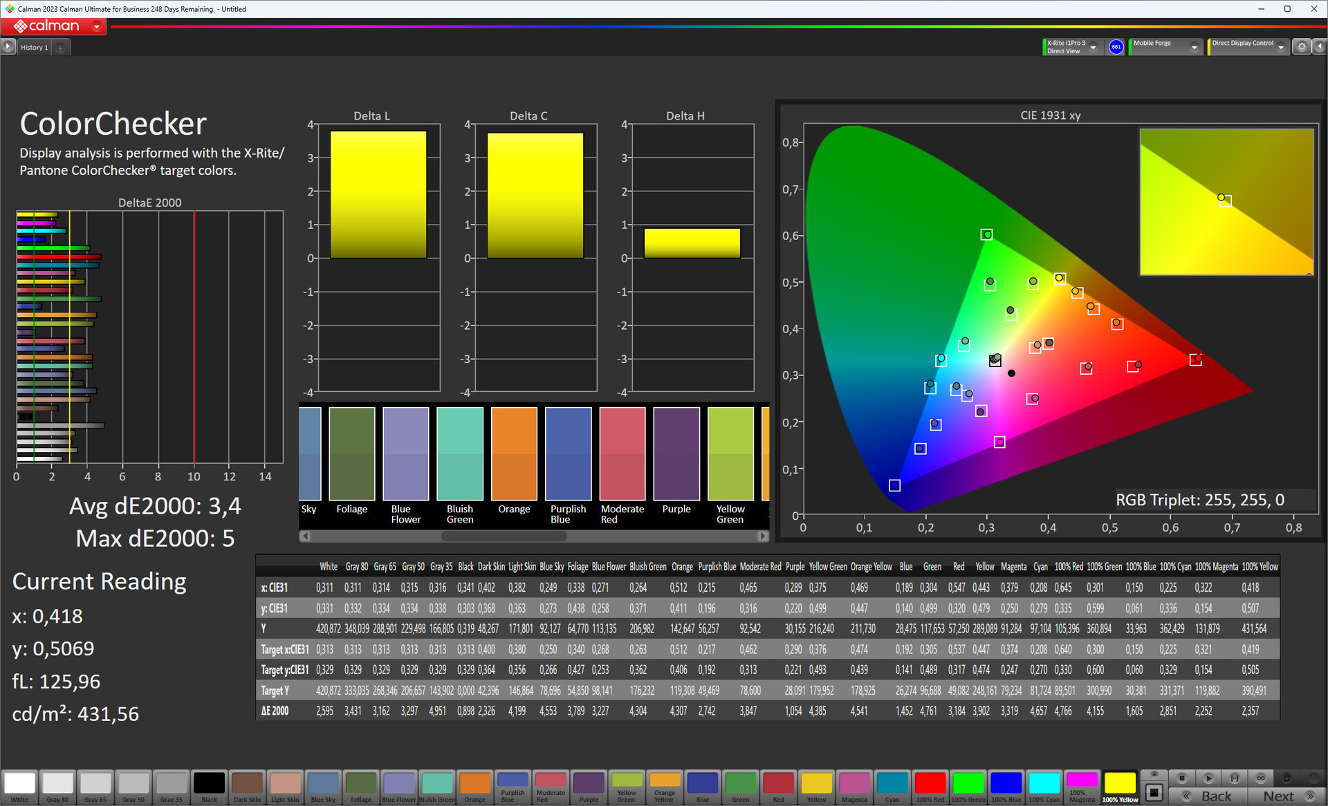This screenshot has height=806, width=1328.
Task: Add a new history tab with plus
Action: click(x=61, y=48)
